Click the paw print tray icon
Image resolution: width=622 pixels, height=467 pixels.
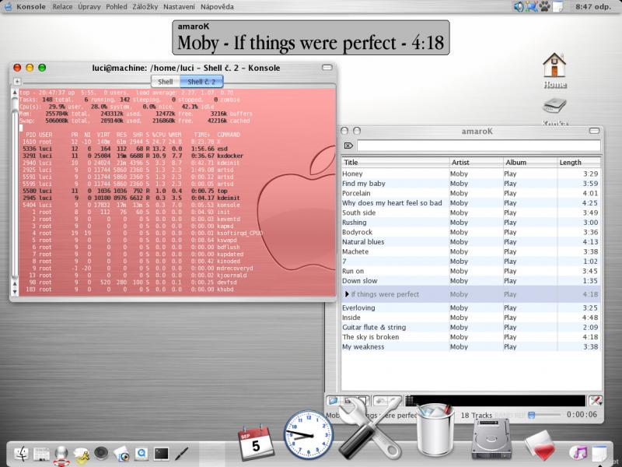click(545, 7)
